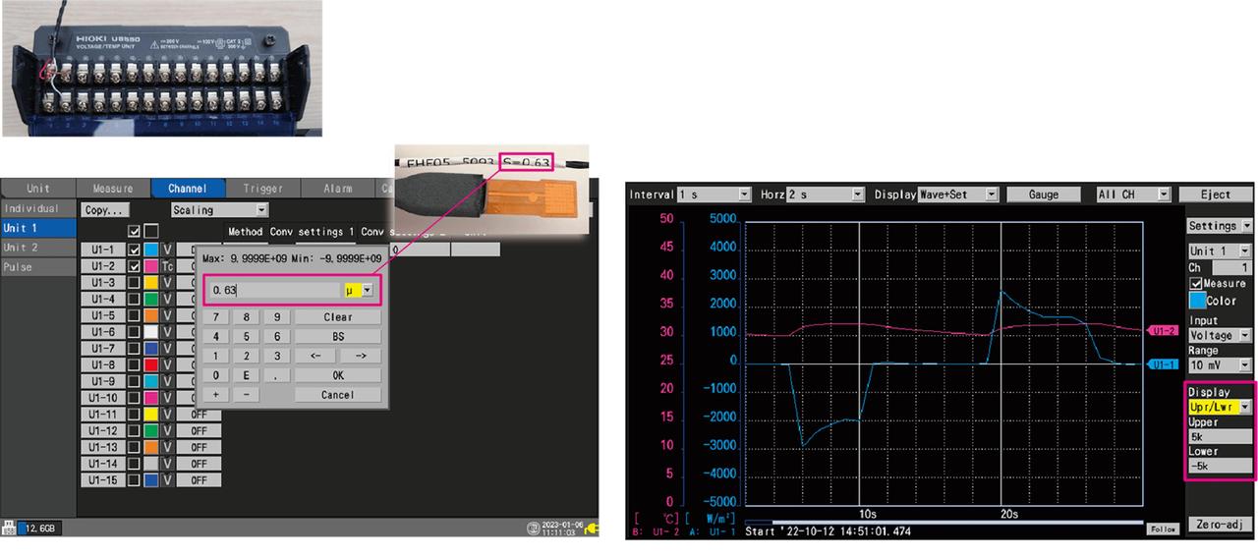
Task: Click the yellow power plug status icon
Action: 590,529
